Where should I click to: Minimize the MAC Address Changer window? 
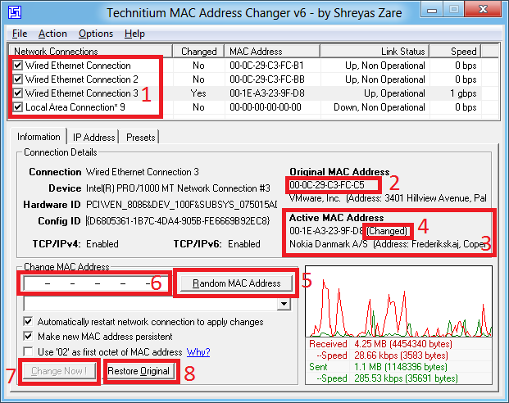pyautogui.click(x=431, y=10)
